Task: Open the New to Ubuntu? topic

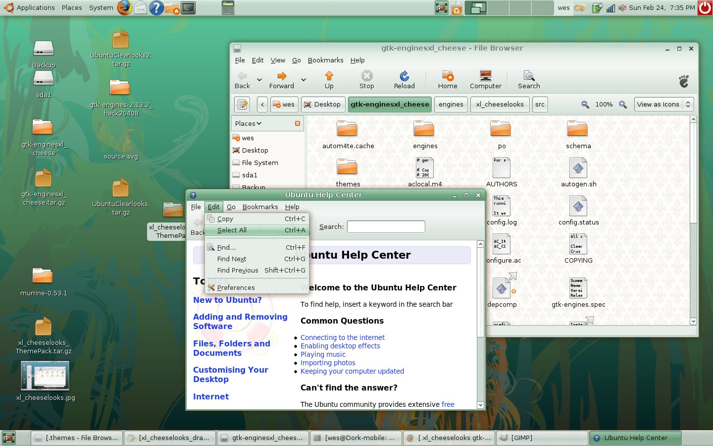Action: [x=227, y=300]
